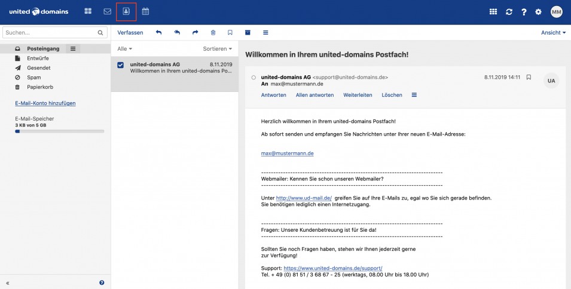The height and width of the screenshot is (289, 571).
Task: Click Verfassen to compose mail
Action: click(x=130, y=33)
